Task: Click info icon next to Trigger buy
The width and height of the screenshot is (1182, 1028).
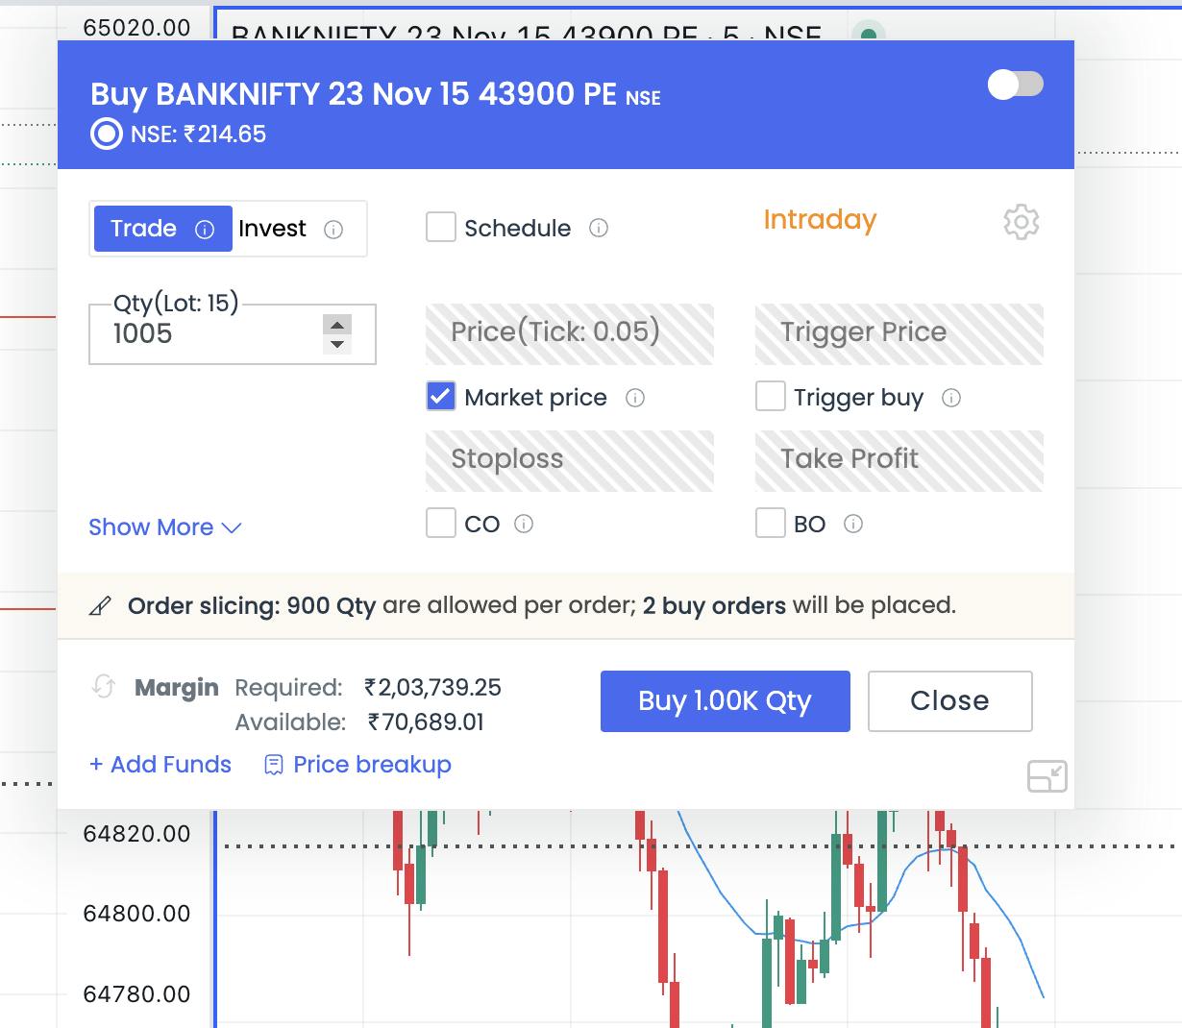Action: click(x=951, y=398)
